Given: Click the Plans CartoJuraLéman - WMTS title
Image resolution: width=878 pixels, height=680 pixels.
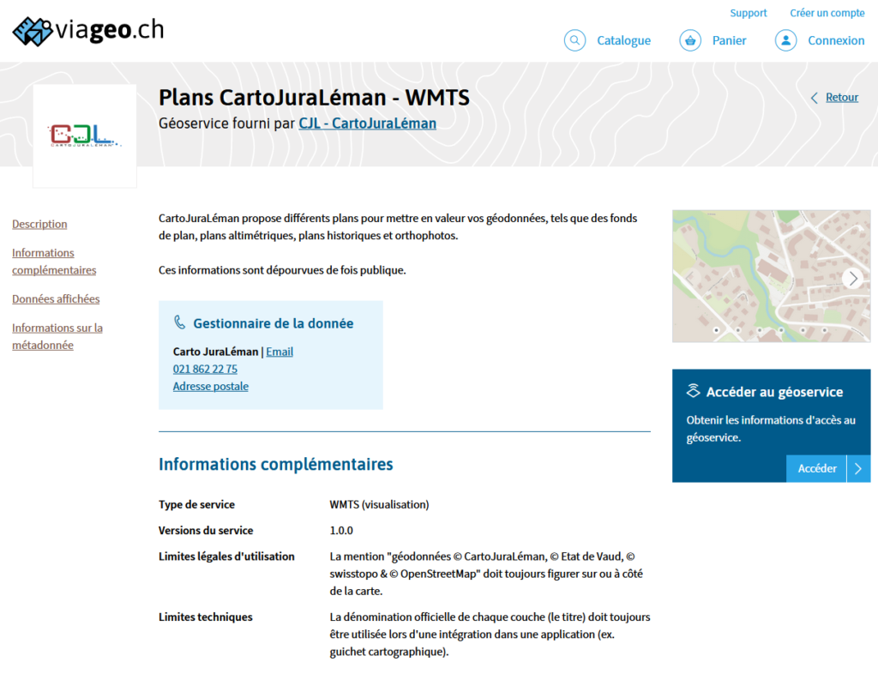Looking at the screenshot, I should (314, 98).
